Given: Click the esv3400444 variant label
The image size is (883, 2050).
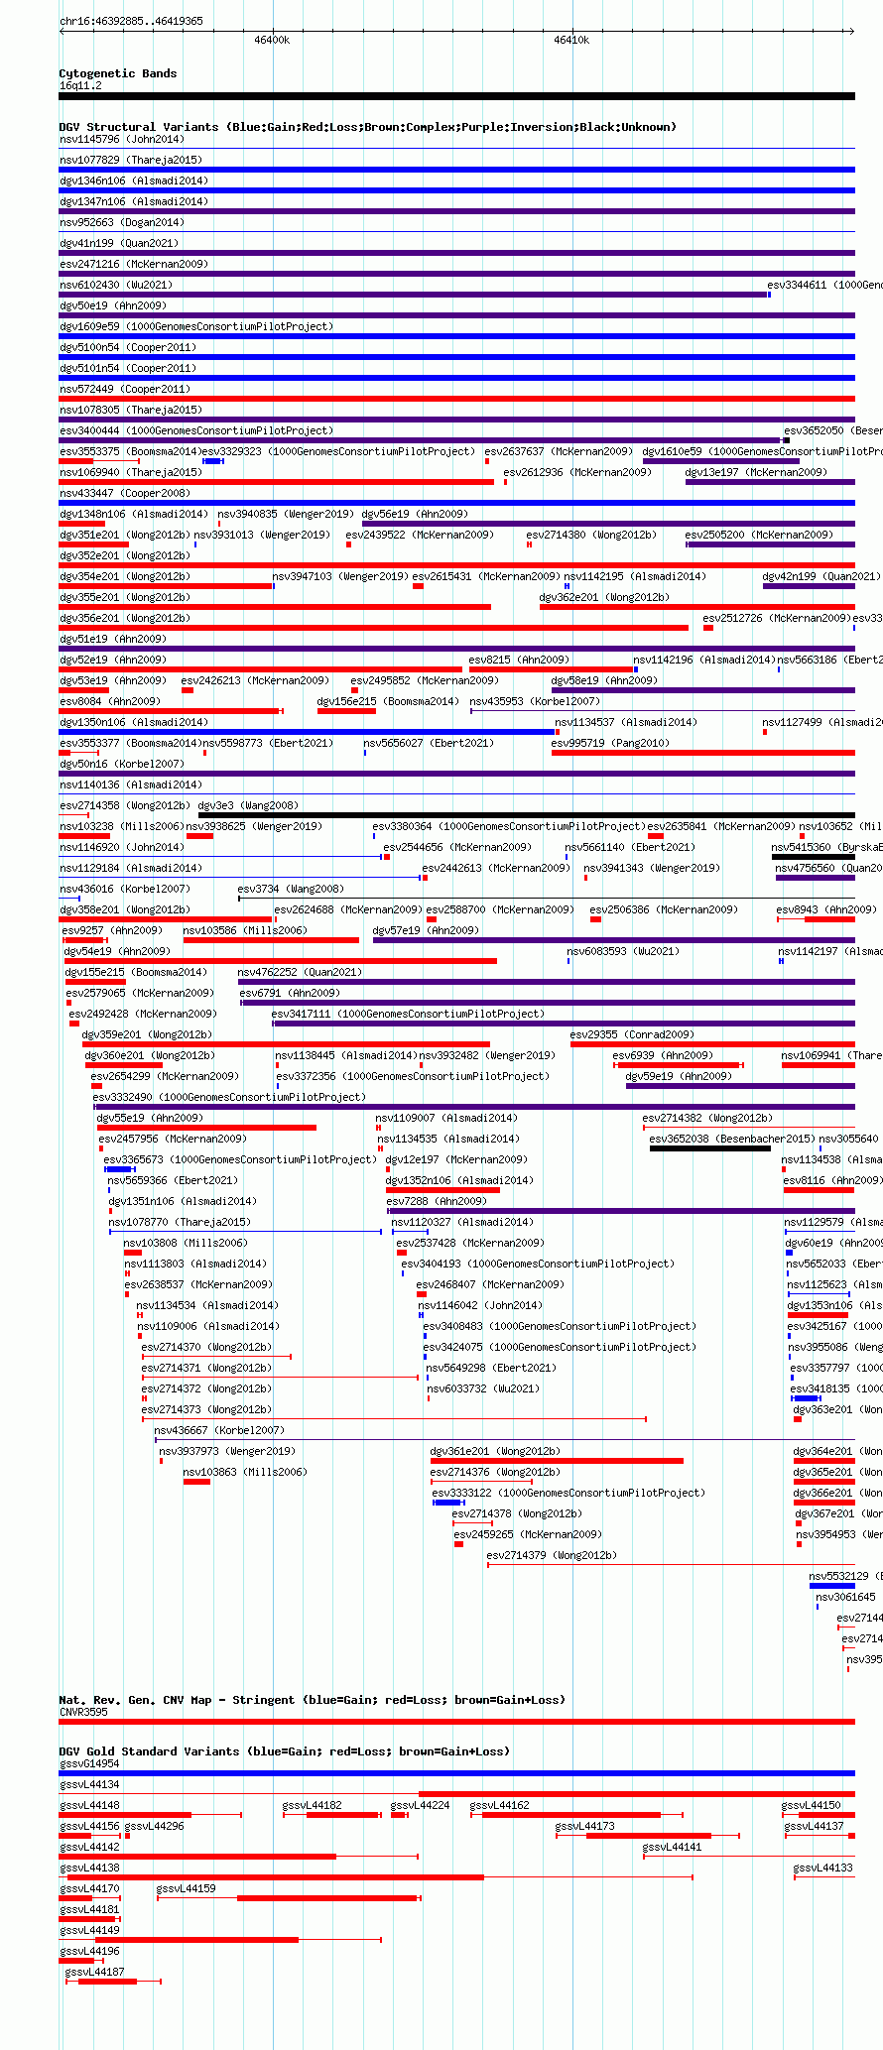Looking at the screenshot, I should [196, 430].
